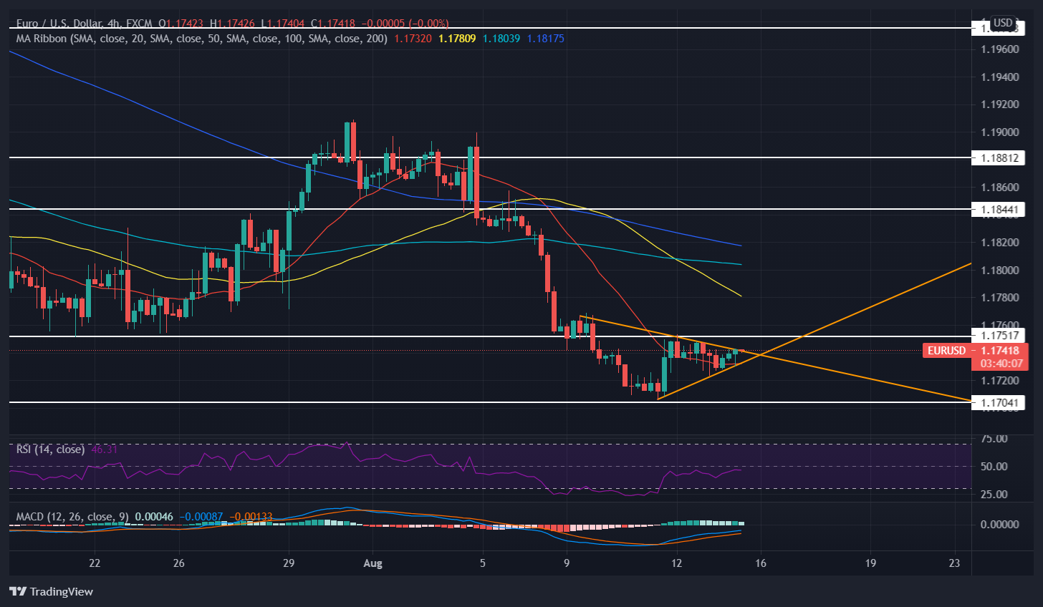
Task: Click the 1.17041 horizontal line price label
Action: tap(999, 402)
